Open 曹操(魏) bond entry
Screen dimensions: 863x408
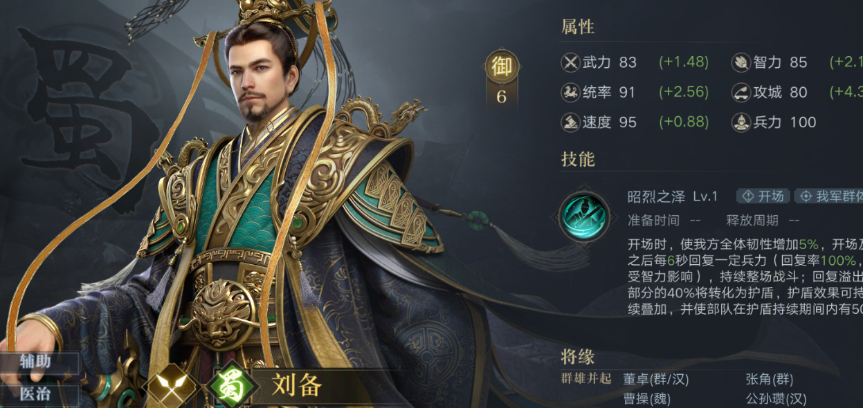647,399
